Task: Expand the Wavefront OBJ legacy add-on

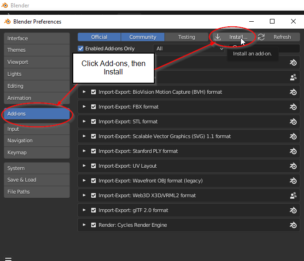Action: [84, 181]
